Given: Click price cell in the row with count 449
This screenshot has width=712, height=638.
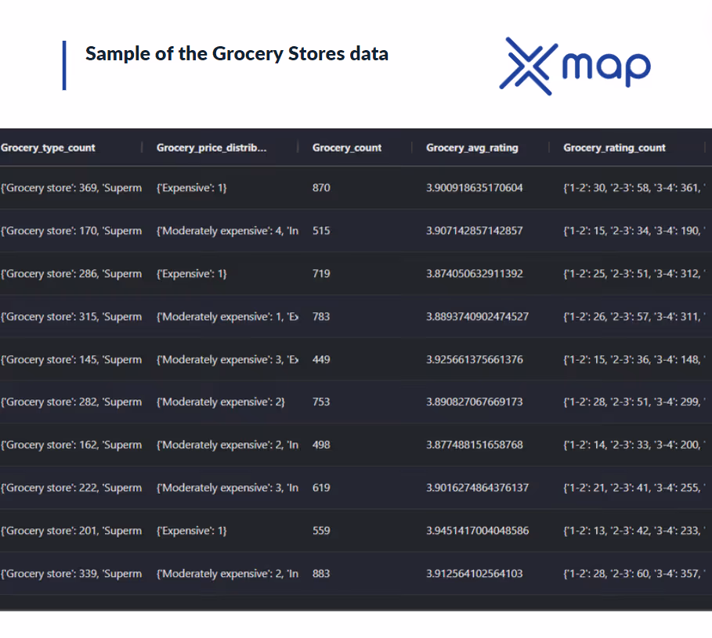Looking at the screenshot, I should (x=227, y=359).
